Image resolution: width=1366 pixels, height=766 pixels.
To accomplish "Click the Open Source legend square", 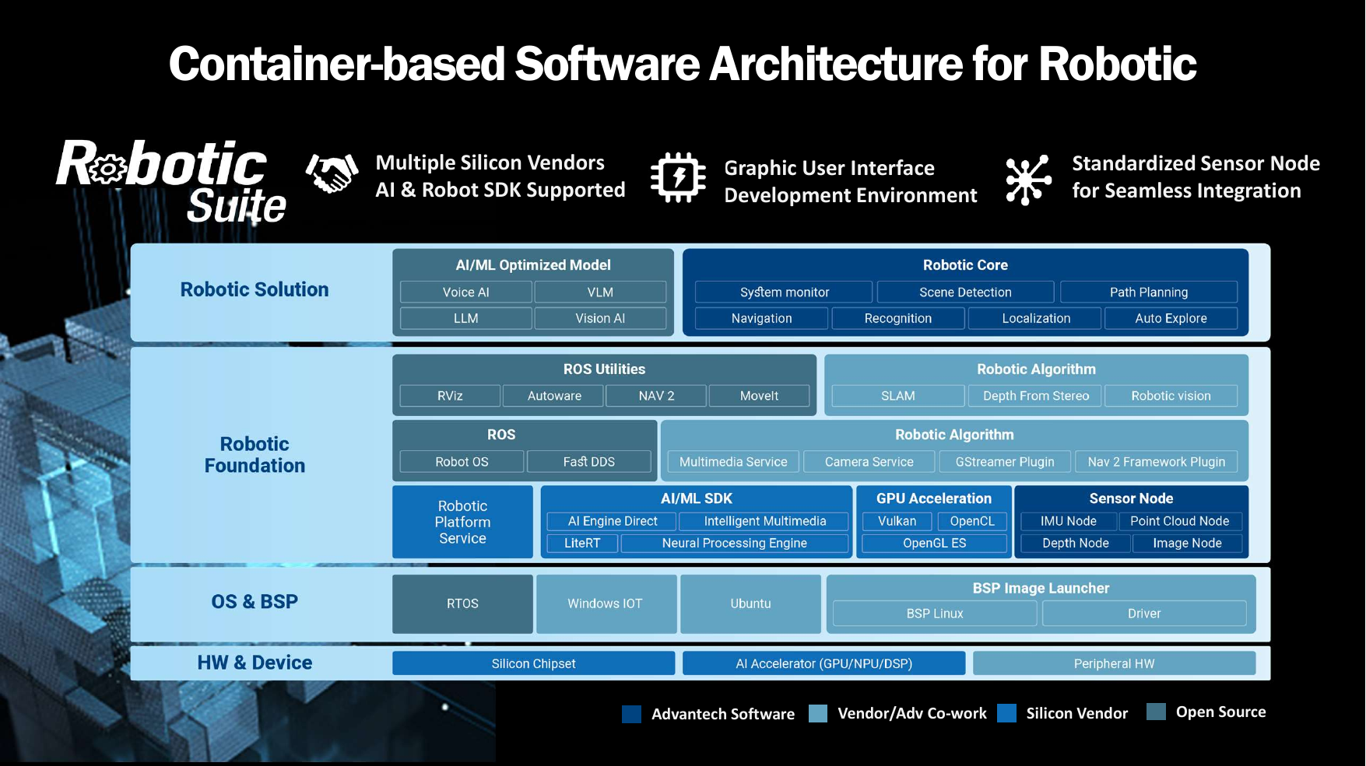I will 1156,712.
